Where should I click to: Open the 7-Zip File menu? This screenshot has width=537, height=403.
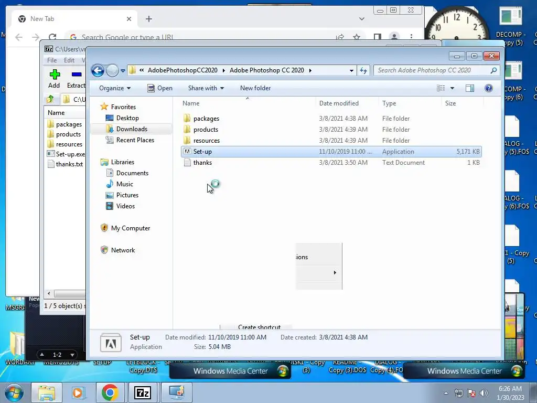coord(52,60)
